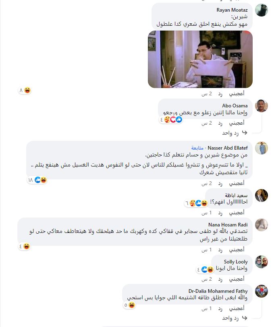274x327 pixels.
Task: Open Rayan Moataz's profile picture
Action: coord(261,10)
